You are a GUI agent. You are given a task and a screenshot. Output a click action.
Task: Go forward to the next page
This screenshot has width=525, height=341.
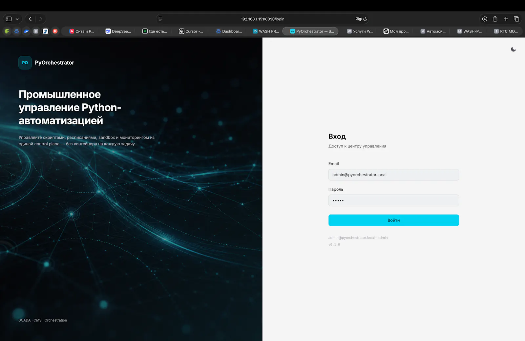pyautogui.click(x=41, y=19)
